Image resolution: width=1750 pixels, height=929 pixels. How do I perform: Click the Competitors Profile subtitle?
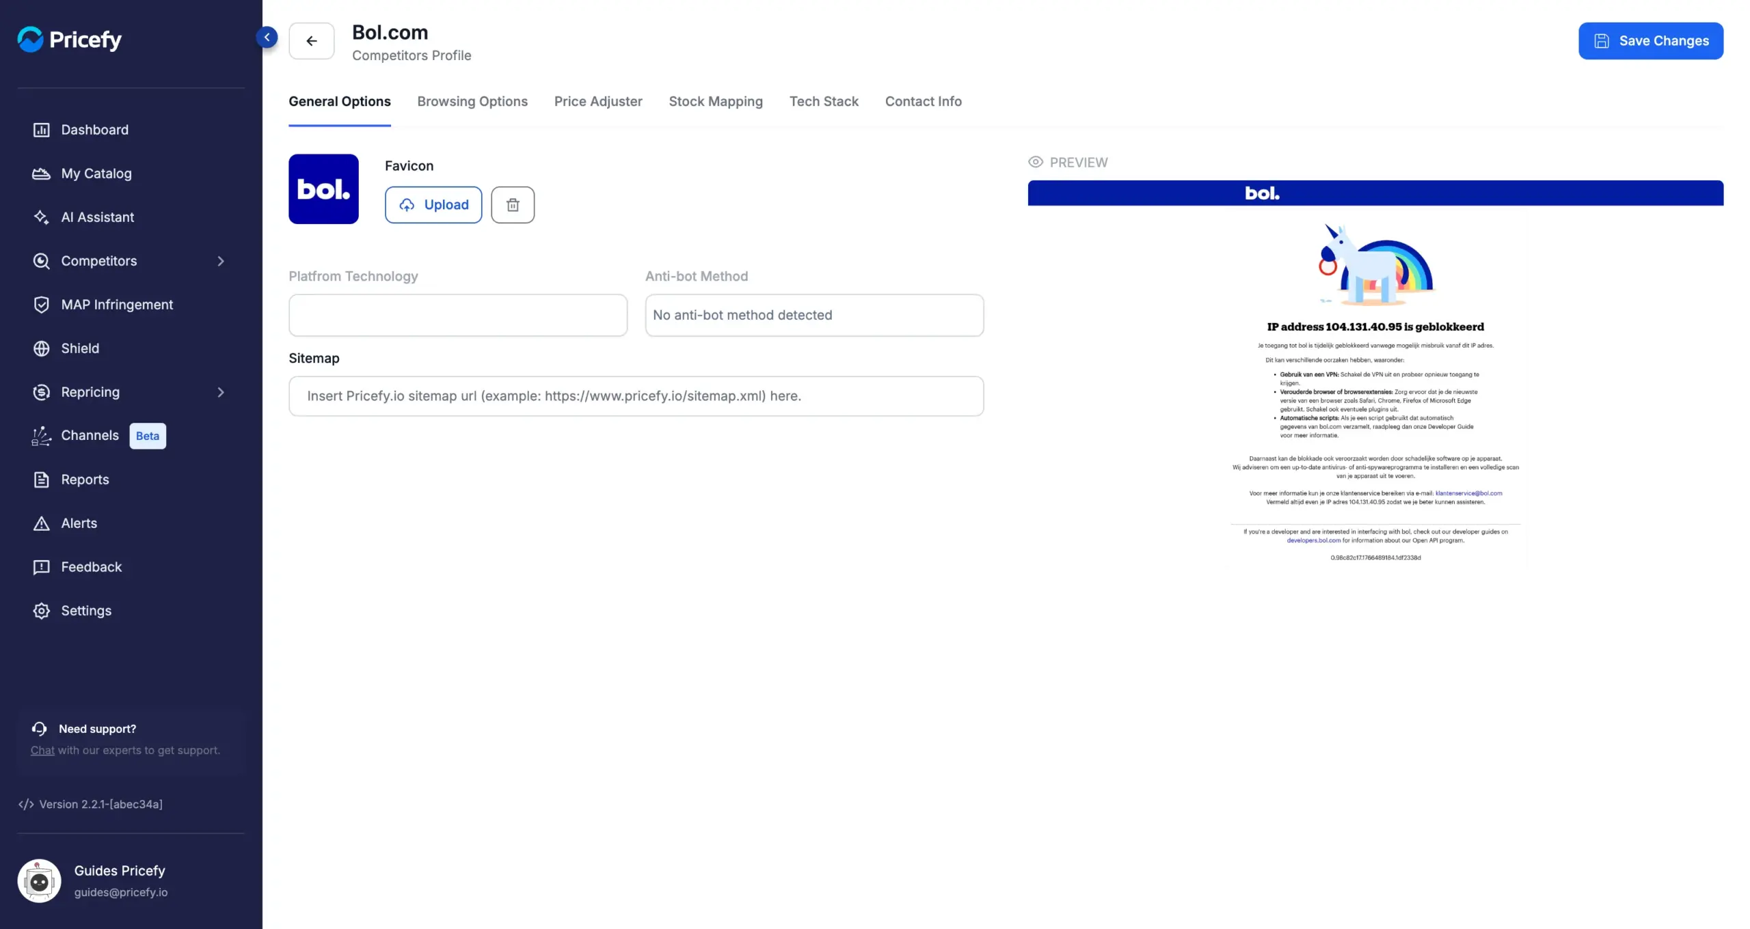pos(412,55)
